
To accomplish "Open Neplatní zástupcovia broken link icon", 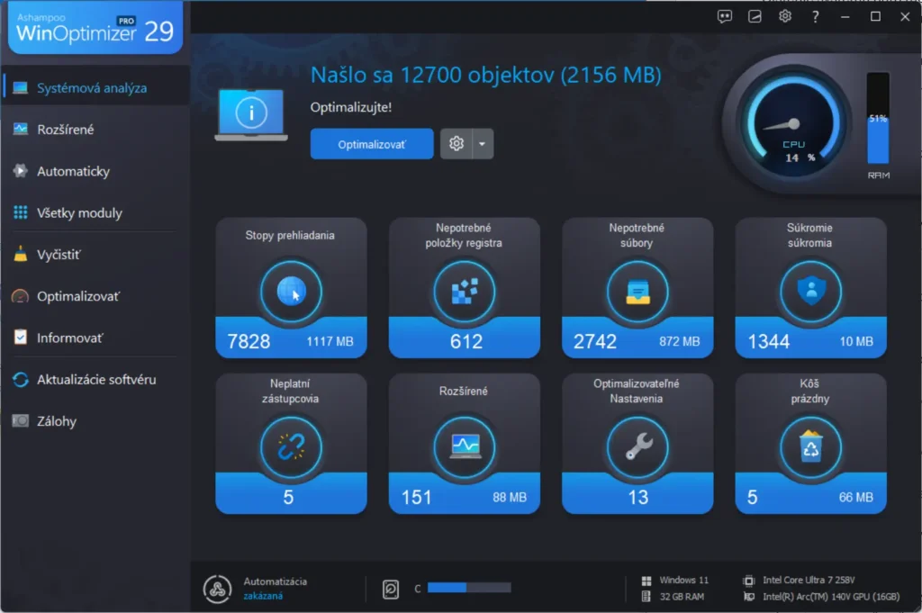I will click(291, 447).
